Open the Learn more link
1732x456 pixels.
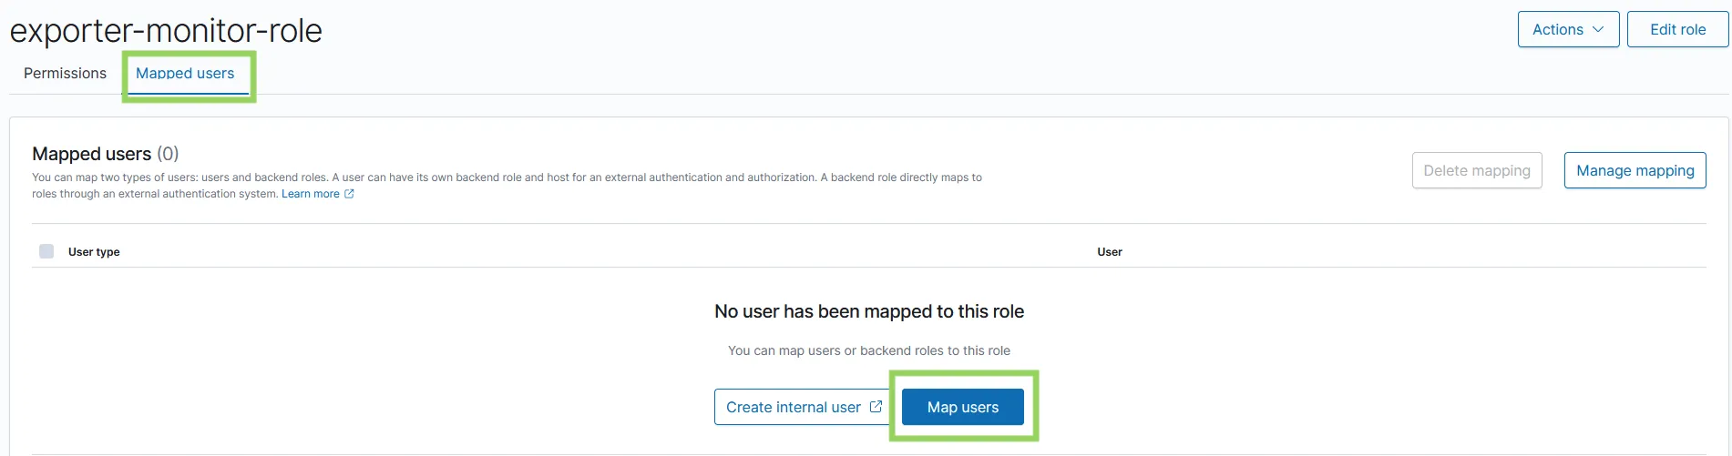[310, 194]
